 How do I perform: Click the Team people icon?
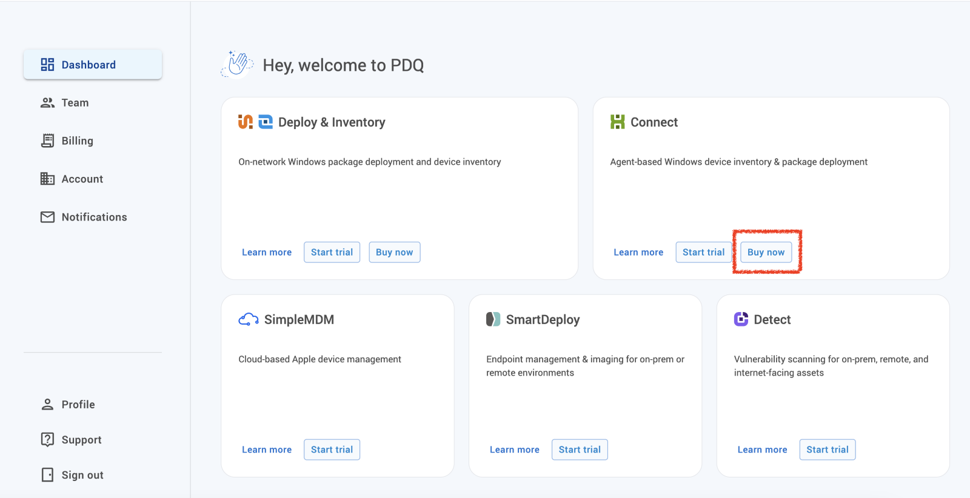pos(47,103)
